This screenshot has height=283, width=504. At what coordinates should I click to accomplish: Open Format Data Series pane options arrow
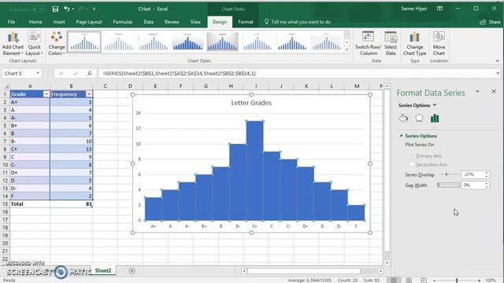tap(477, 92)
